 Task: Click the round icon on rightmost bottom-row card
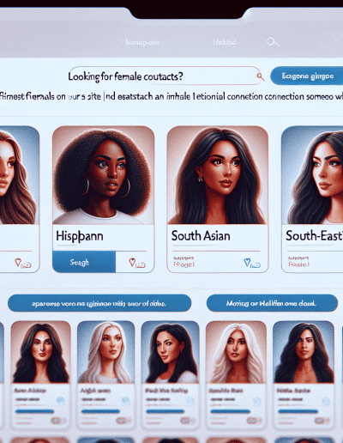pyautogui.click(x=325, y=401)
